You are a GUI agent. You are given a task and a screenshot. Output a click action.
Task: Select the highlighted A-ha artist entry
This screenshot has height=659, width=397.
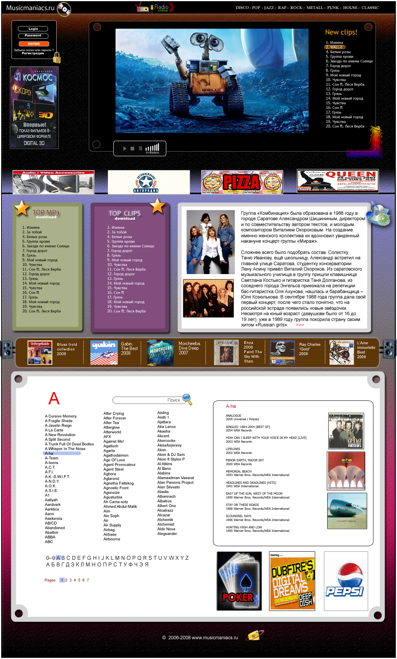point(62,453)
